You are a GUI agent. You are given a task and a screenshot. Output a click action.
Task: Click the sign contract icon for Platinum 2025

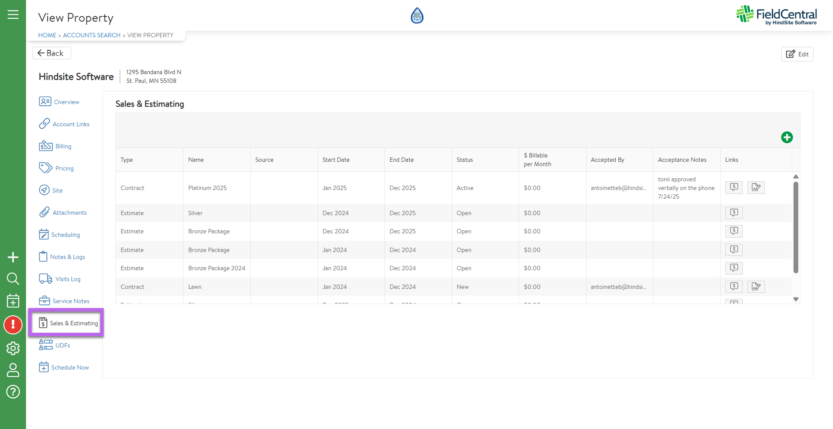756,187
